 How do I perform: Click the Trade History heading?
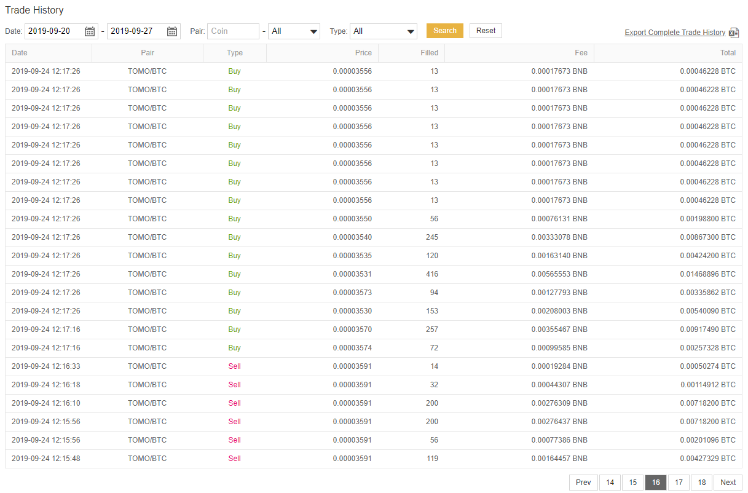(x=34, y=10)
